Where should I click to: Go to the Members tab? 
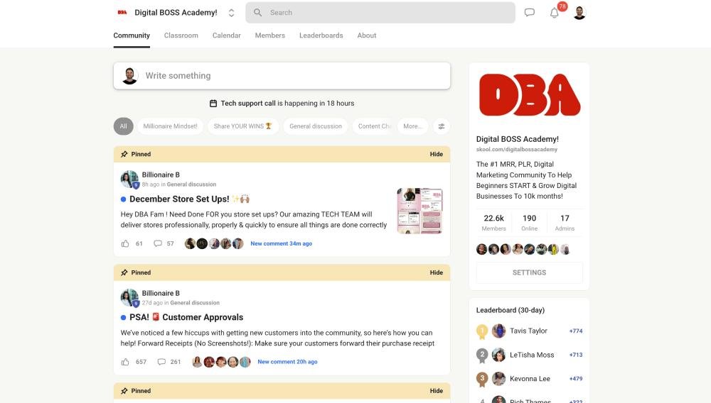(x=269, y=35)
